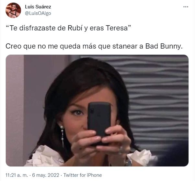195x181 pixels.
Task: Select the 6 may. 2022 date
Action: point(46,175)
